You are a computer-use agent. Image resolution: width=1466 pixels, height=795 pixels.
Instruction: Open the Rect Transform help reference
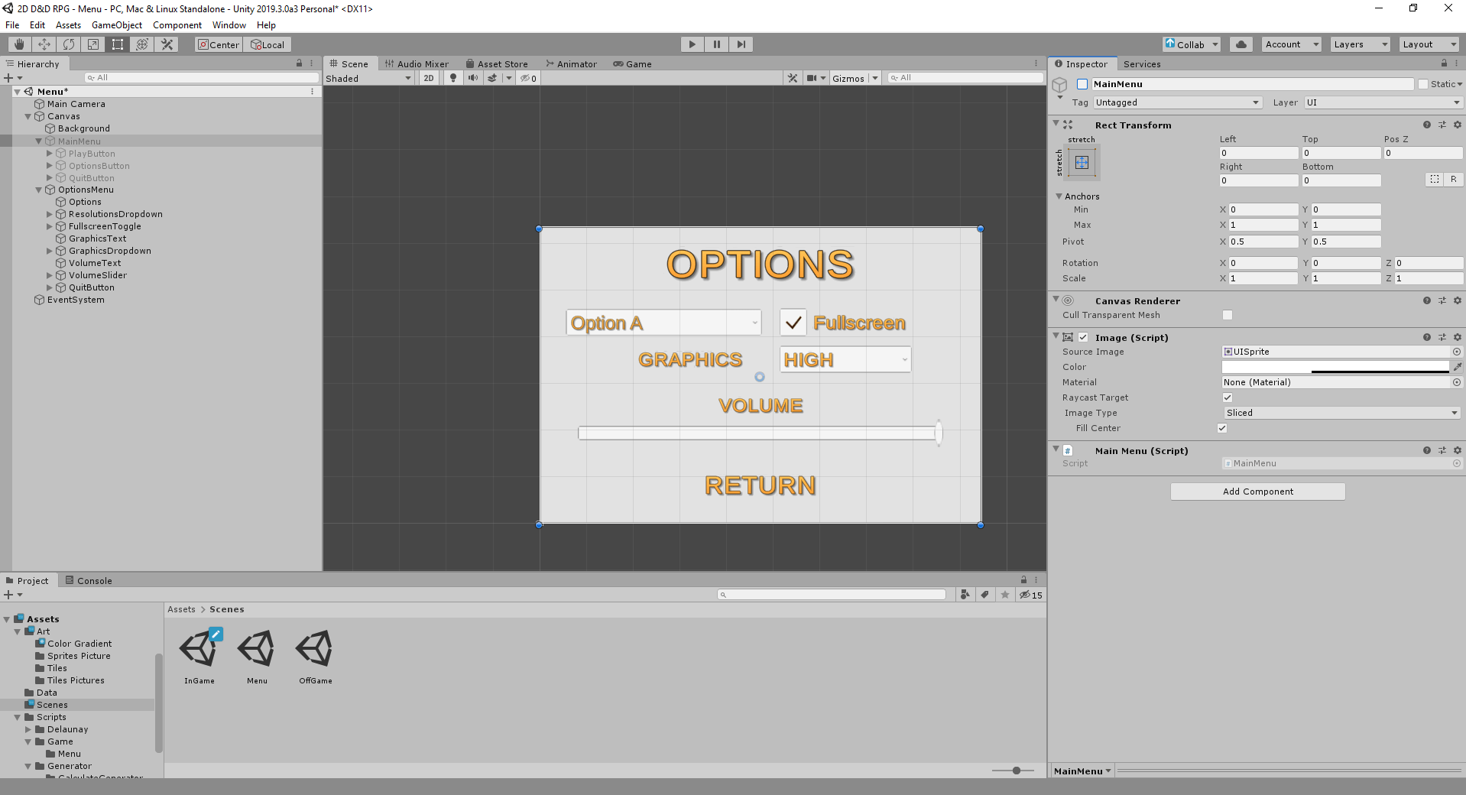(1427, 125)
